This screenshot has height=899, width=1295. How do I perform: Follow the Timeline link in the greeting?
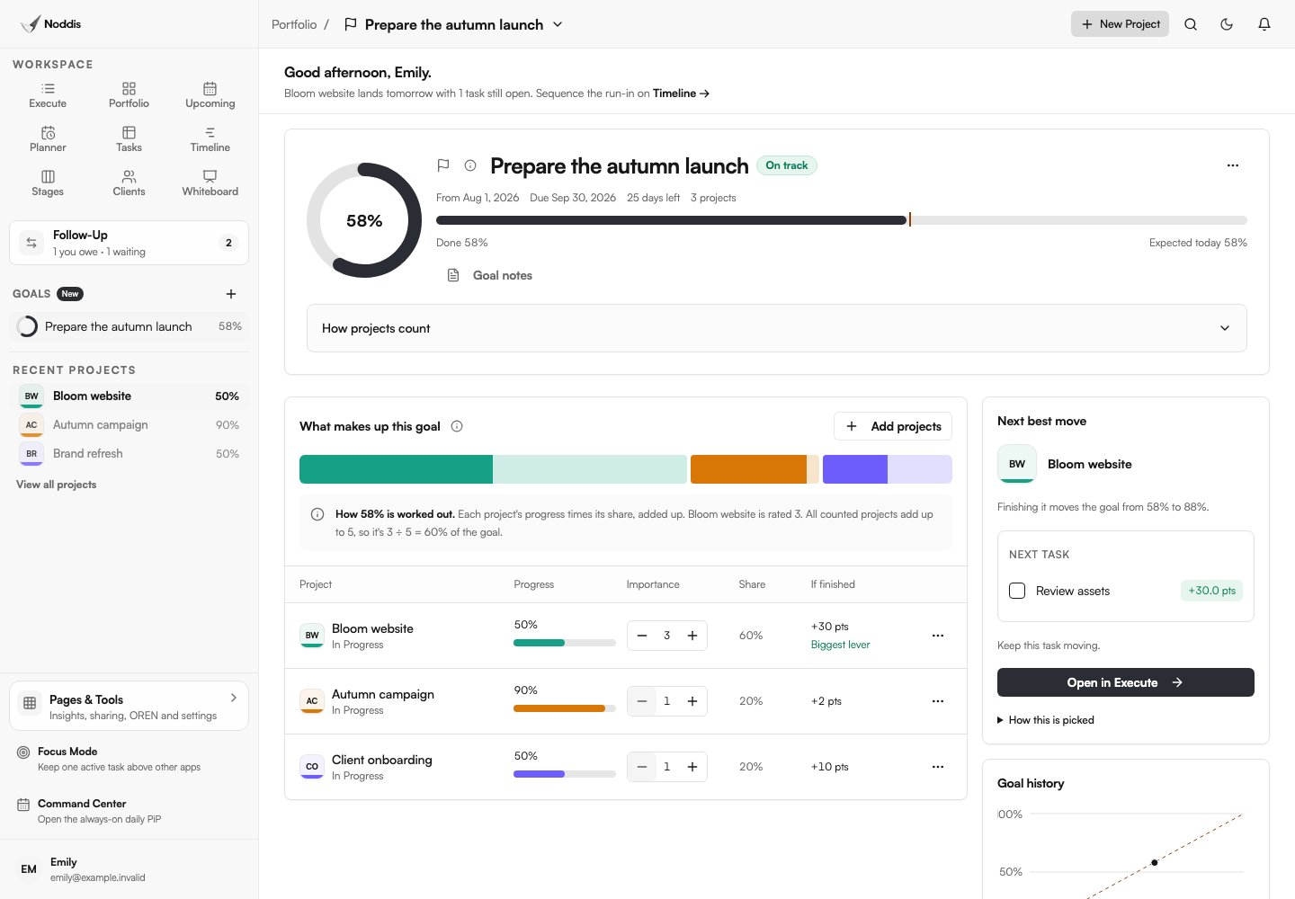click(x=681, y=93)
